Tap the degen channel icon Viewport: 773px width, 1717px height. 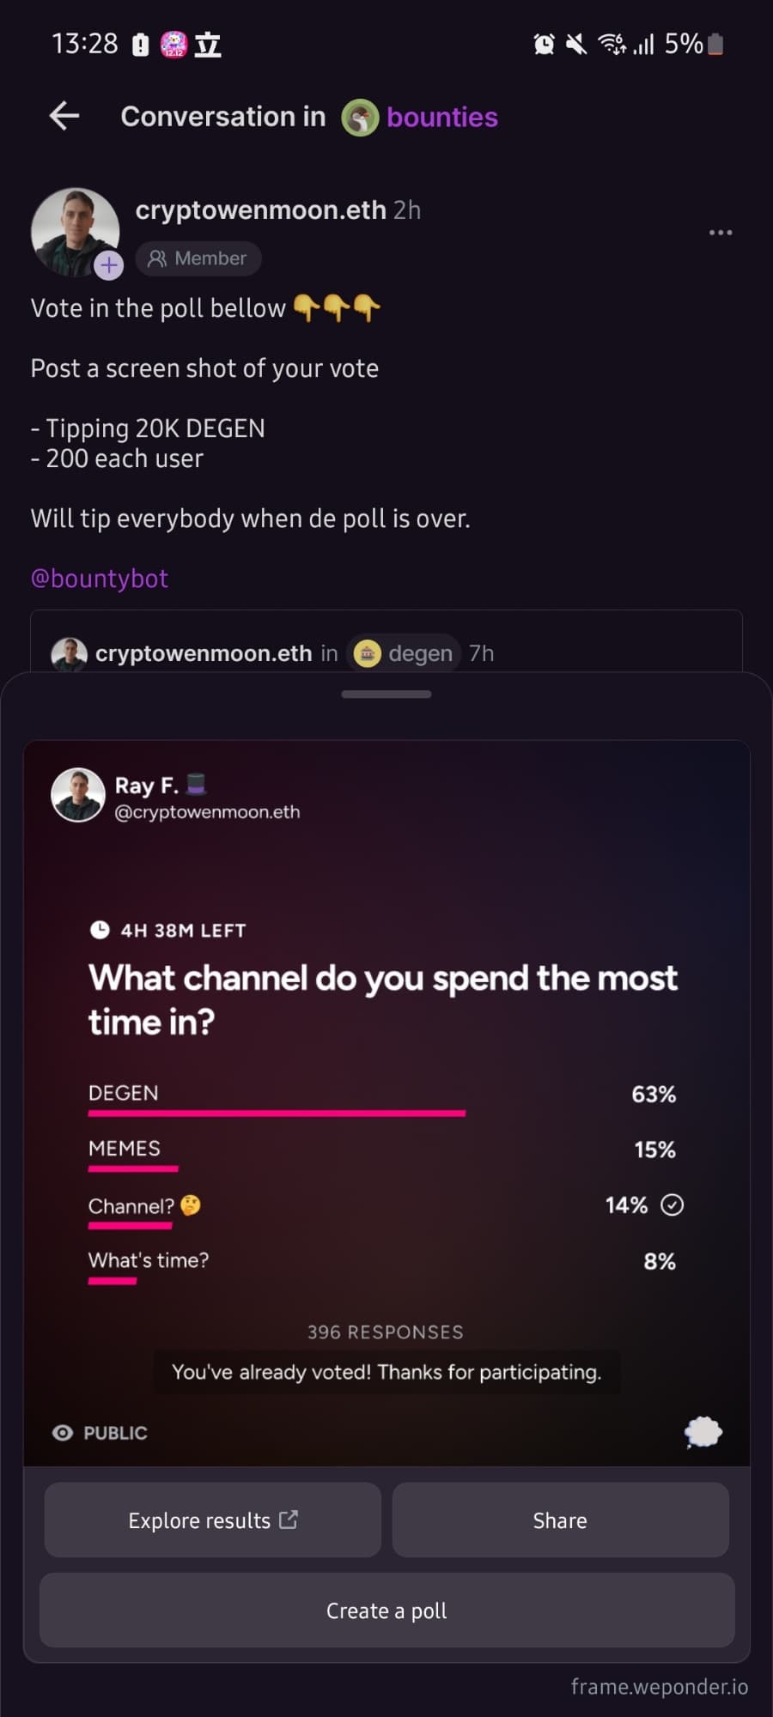click(368, 654)
